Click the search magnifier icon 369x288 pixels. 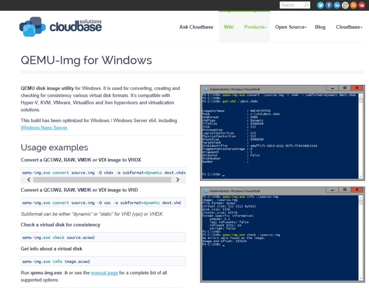pyautogui.click(x=306, y=5)
